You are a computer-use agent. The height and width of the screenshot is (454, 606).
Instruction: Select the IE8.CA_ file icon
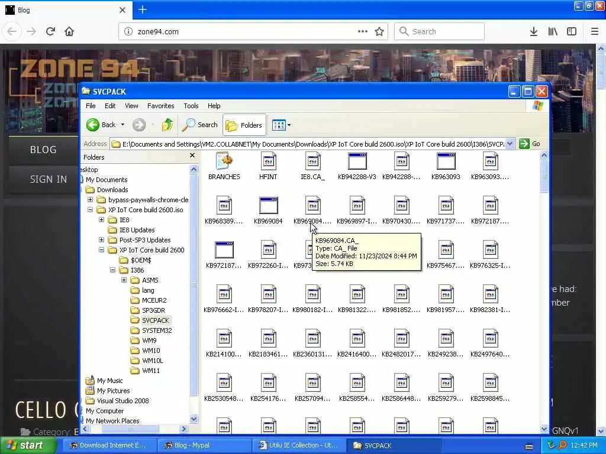pyautogui.click(x=312, y=161)
